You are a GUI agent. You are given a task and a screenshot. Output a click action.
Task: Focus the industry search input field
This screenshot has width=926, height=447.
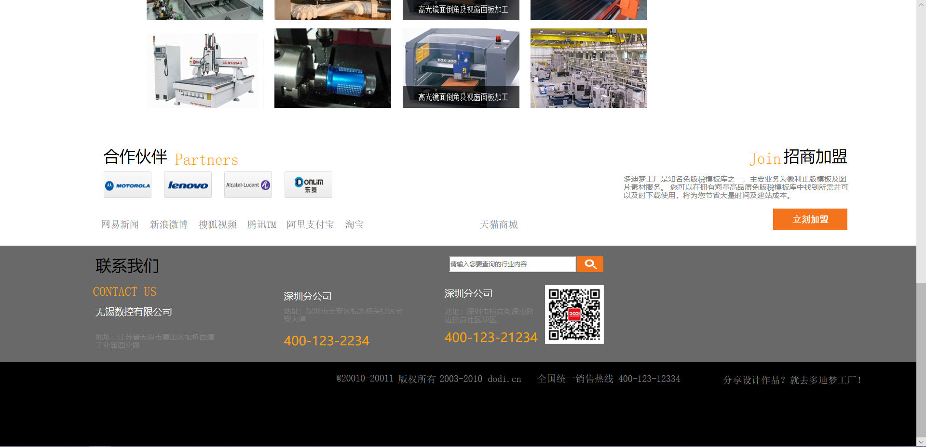(x=512, y=264)
